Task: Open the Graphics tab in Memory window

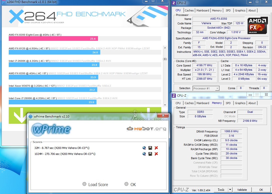Action: click(240, 103)
